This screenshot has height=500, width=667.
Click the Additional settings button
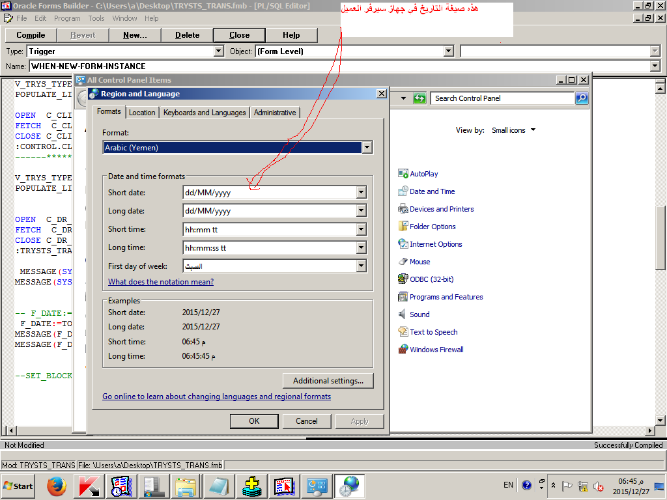point(328,381)
